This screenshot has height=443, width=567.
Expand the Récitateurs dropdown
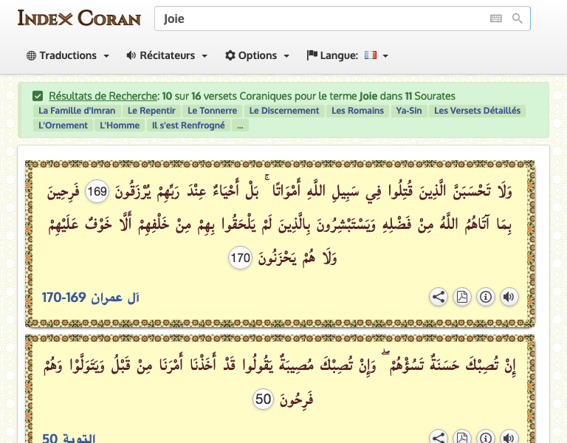tap(167, 55)
